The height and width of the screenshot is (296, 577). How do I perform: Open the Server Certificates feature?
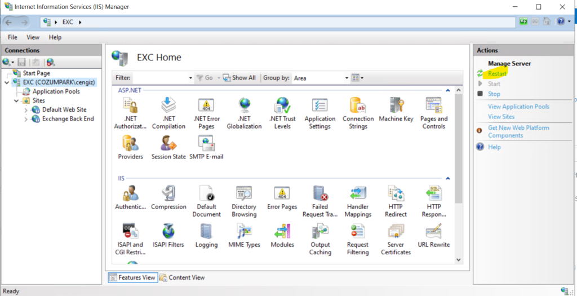pos(396,239)
